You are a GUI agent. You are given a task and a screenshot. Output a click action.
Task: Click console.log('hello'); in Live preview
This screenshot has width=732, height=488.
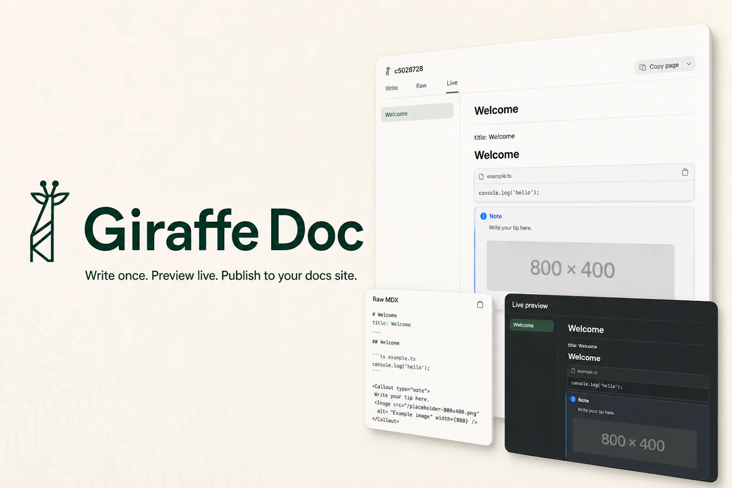coord(597,385)
